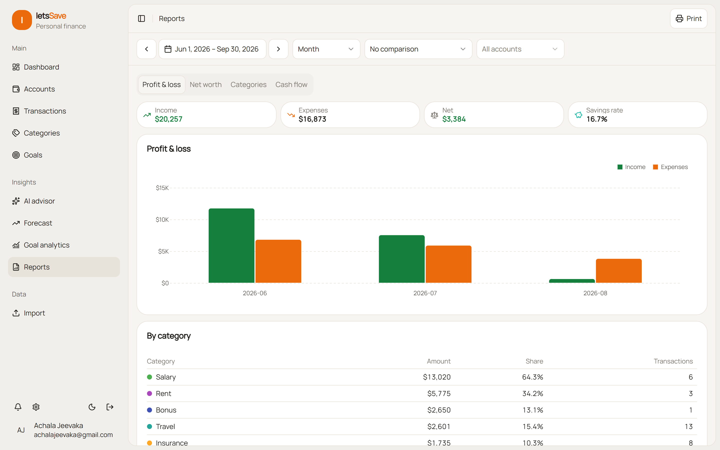Go to Transactions in the sidebar

pyautogui.click(x=64, y=111)
